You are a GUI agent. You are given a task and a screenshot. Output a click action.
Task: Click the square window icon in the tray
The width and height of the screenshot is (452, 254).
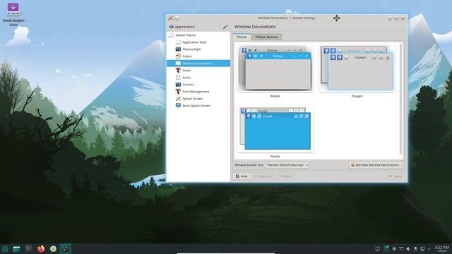[377, 249]
